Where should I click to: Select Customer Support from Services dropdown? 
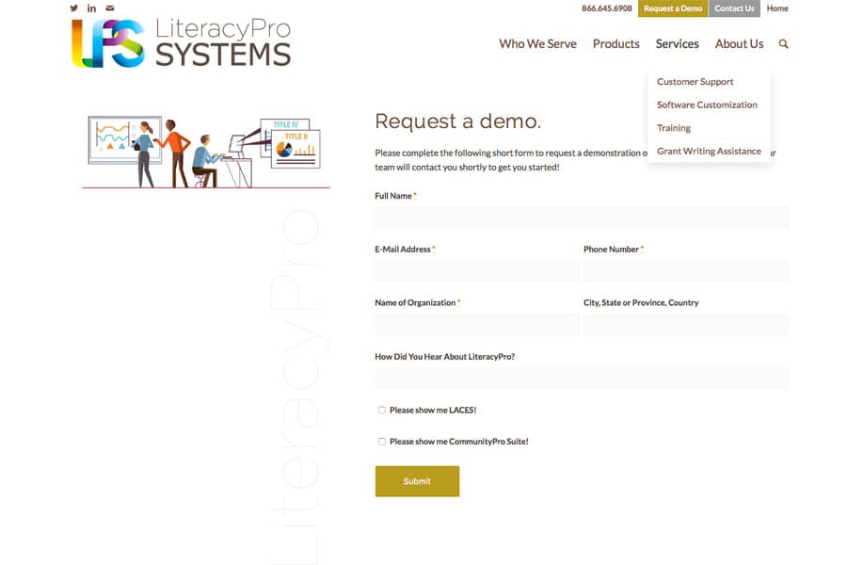695,82
